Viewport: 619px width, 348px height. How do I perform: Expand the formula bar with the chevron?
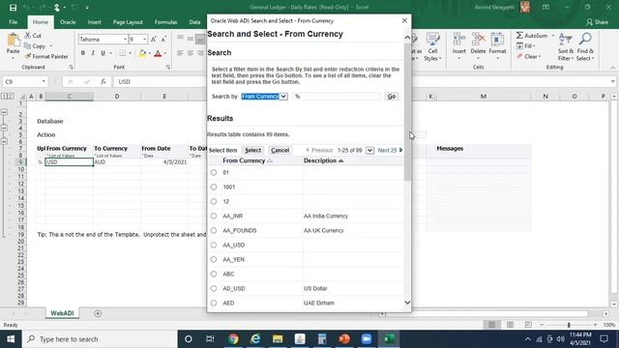[612, 81]
